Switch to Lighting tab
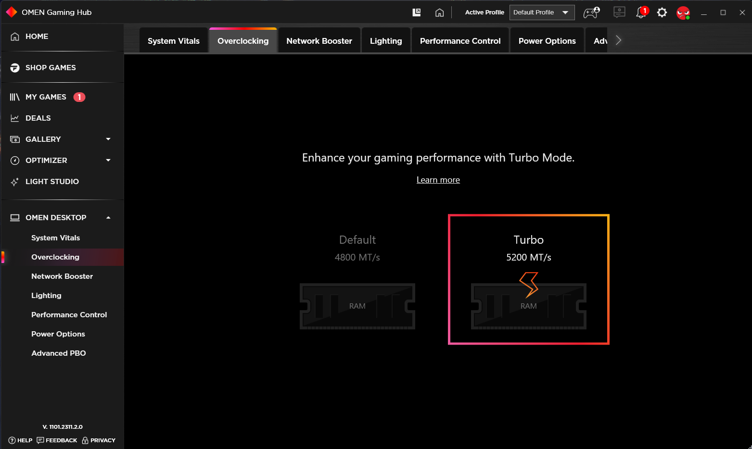752x449 pixels. tap(386, 41)
